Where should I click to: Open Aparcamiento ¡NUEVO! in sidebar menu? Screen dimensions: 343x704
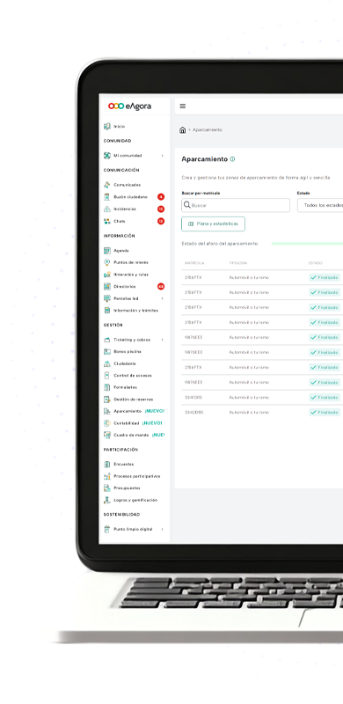[134, 411]
